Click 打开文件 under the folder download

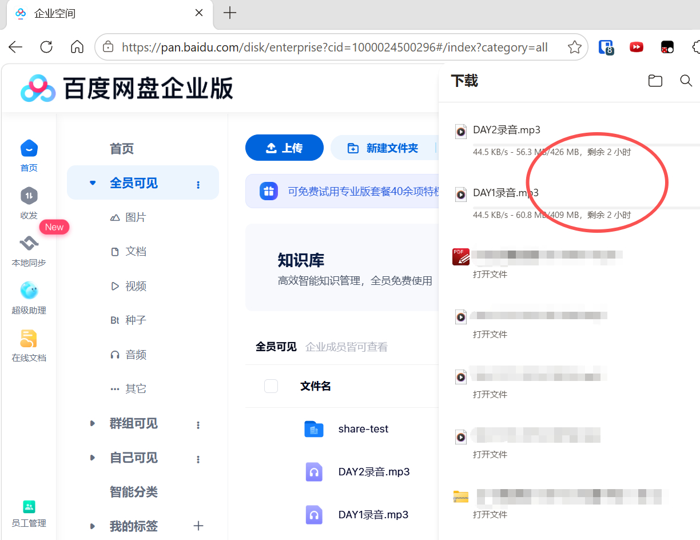(490, 514)
